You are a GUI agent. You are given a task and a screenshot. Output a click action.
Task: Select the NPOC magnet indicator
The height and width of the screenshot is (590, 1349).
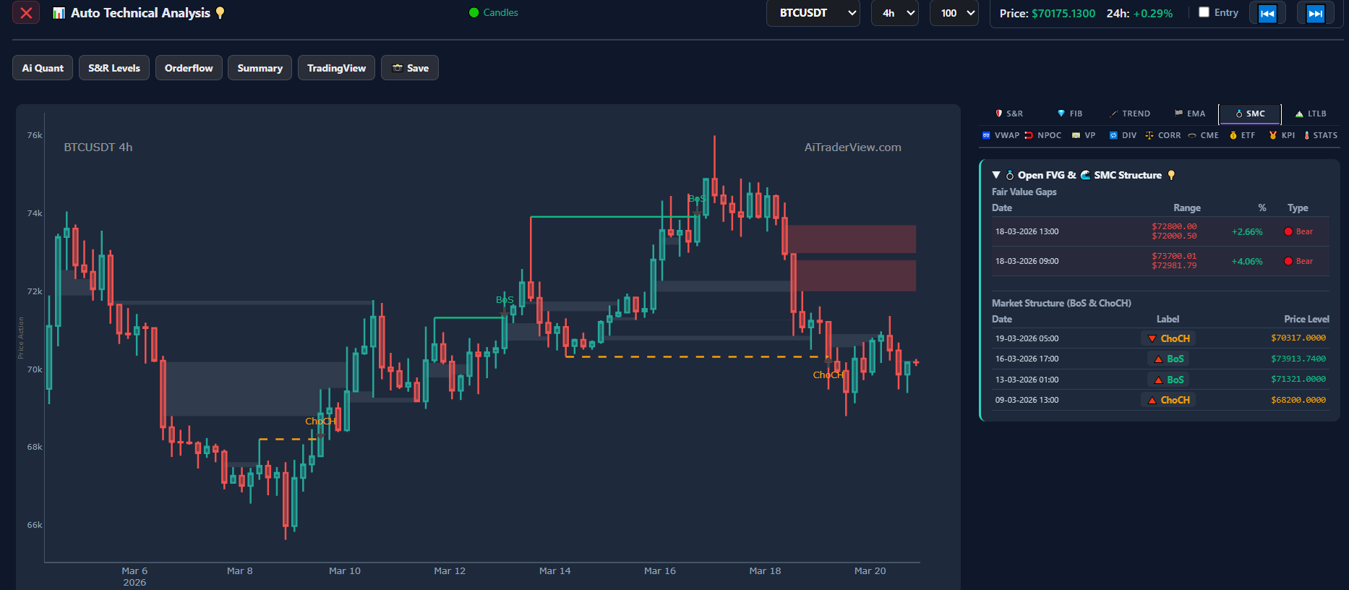(1042, 135)
